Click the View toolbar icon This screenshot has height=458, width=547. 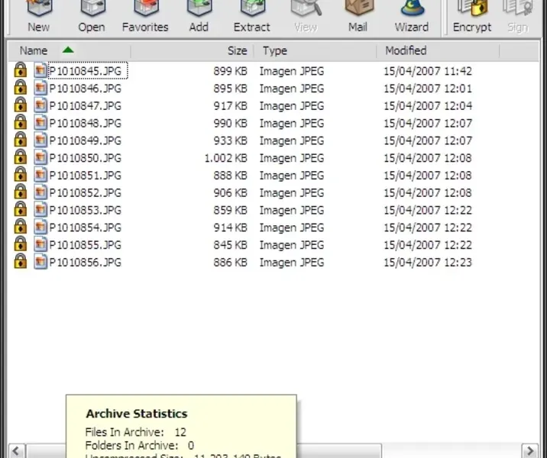click(x=306, y=16)
